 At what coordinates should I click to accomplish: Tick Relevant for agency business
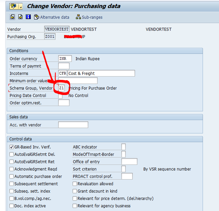pyautogui.click(x=75, y=206)
